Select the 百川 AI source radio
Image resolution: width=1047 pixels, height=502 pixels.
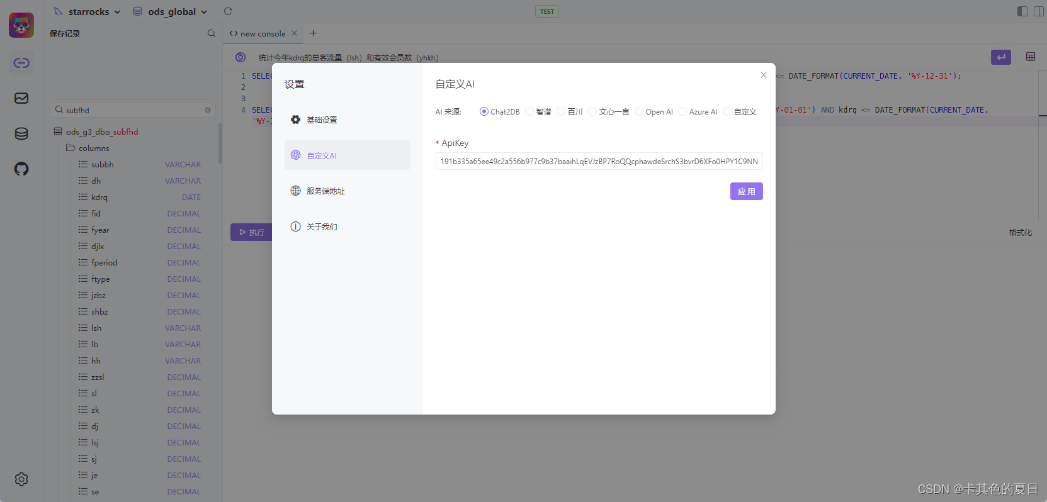tap(561, 111)
